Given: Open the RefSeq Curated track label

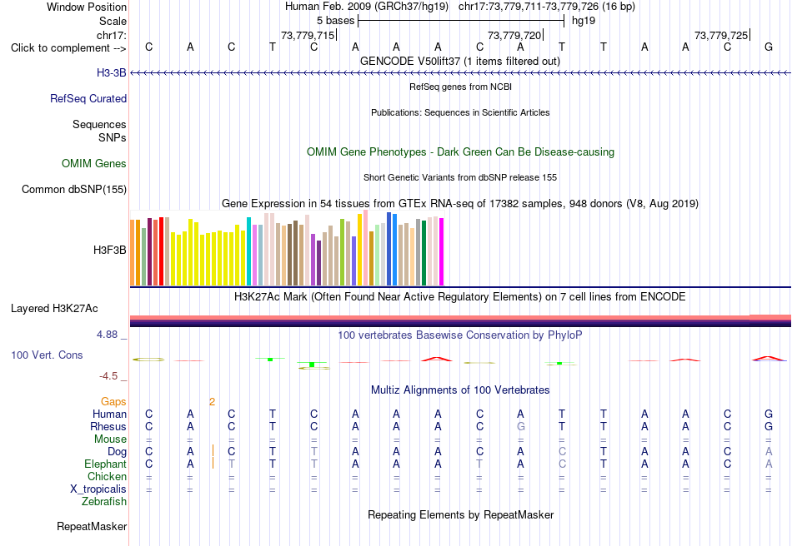Looking at the screenshot, I should pyautogui.click(x=88, y=98).
